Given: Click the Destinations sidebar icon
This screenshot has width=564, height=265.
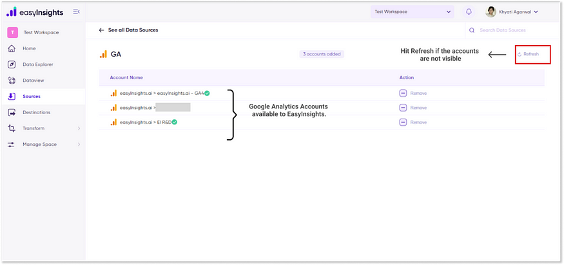Looking at the screenshot, I should tap(12, 112).
